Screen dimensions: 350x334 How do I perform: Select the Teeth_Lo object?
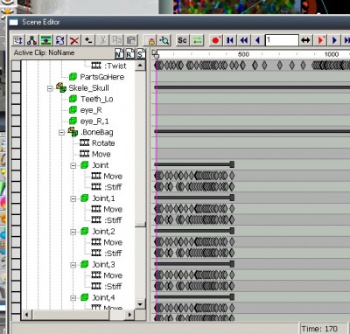coord(97,99)
